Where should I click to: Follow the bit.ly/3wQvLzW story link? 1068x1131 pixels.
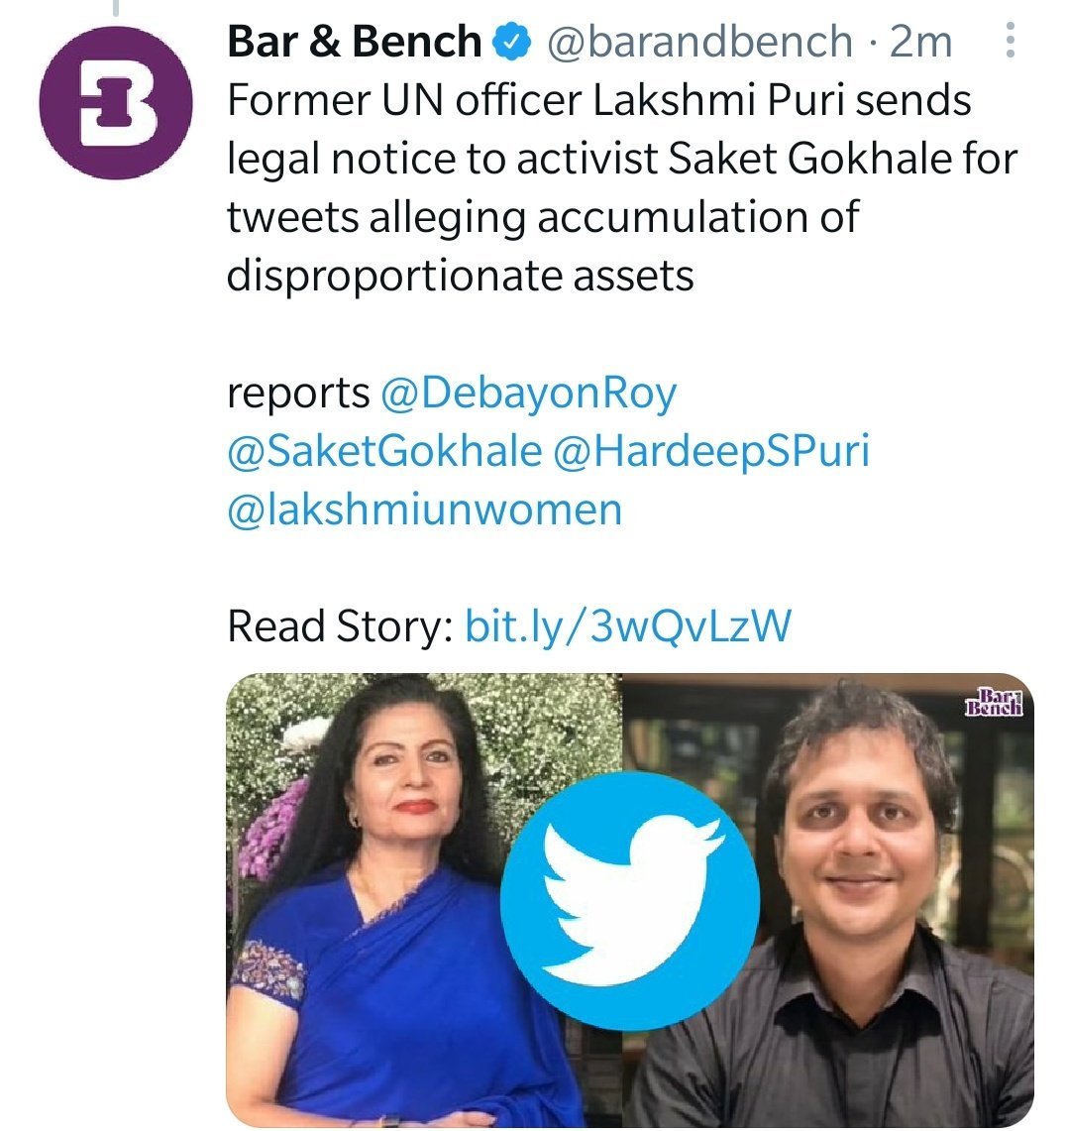(x=628, y=626)
